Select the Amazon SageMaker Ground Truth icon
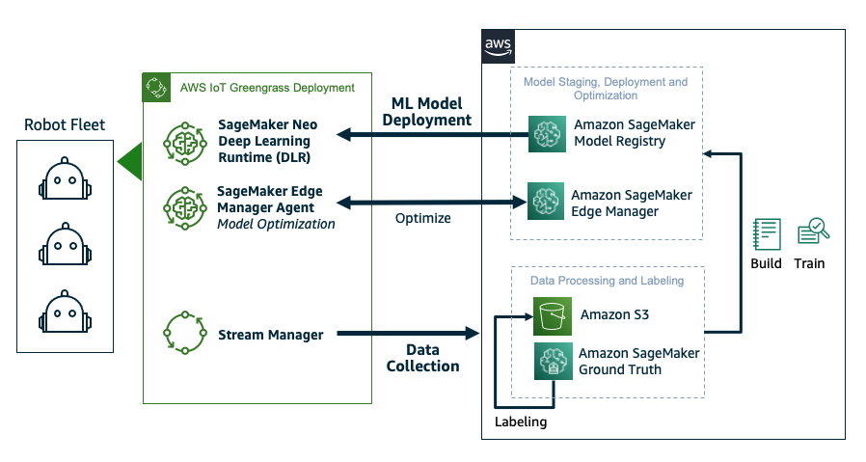 pos(554,361)
